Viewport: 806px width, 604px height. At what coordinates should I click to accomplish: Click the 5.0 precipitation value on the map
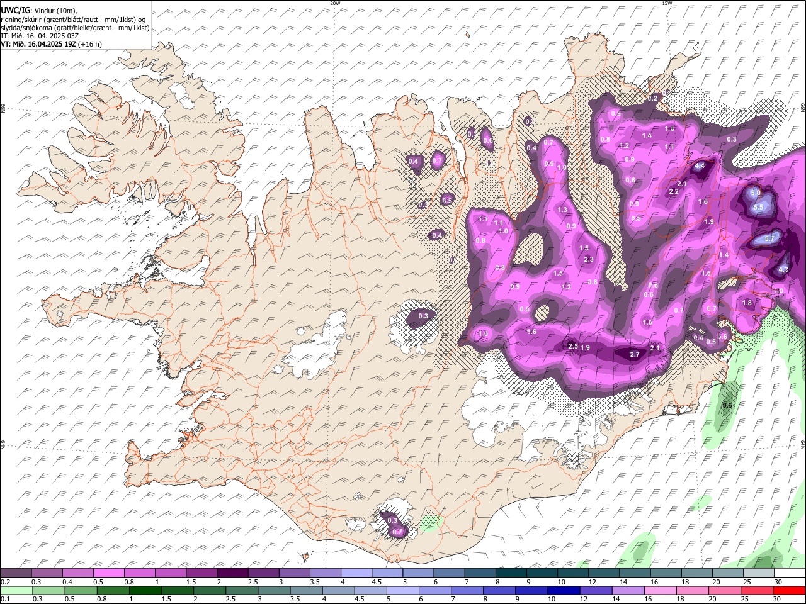756,192
